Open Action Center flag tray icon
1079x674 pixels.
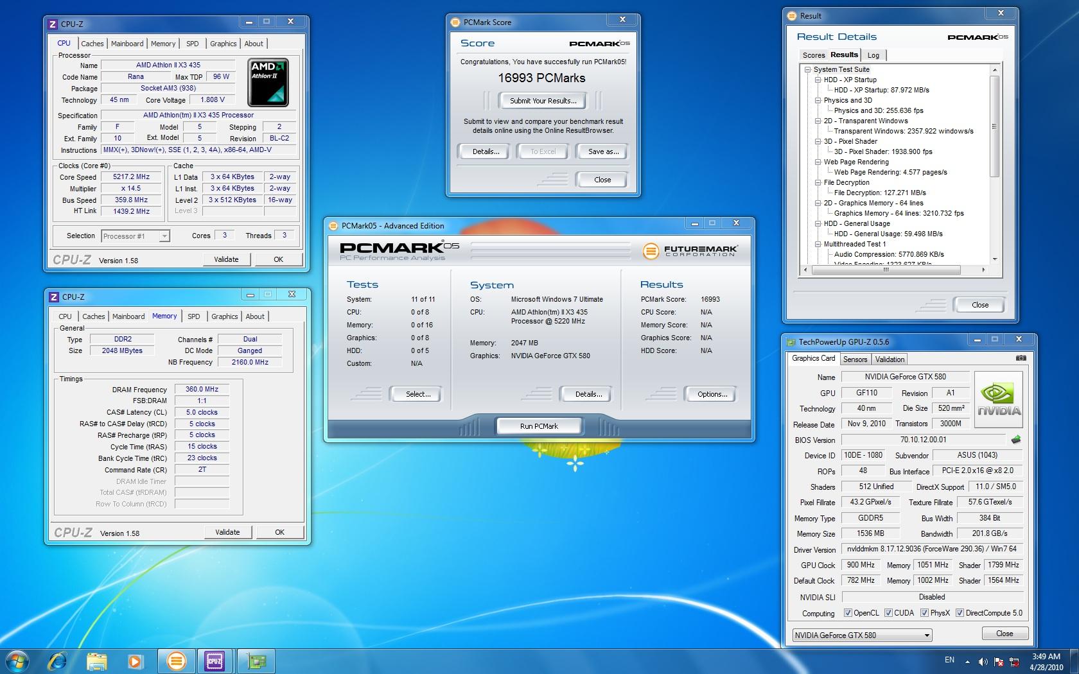pyautogui.click(x=999, y=661)
